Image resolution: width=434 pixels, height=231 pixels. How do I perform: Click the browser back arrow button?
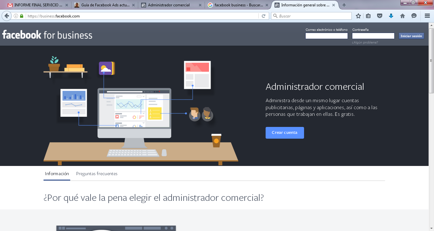tap(7, 16)
